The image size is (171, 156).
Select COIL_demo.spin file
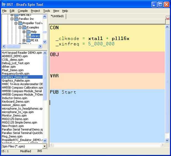[12, 60]
